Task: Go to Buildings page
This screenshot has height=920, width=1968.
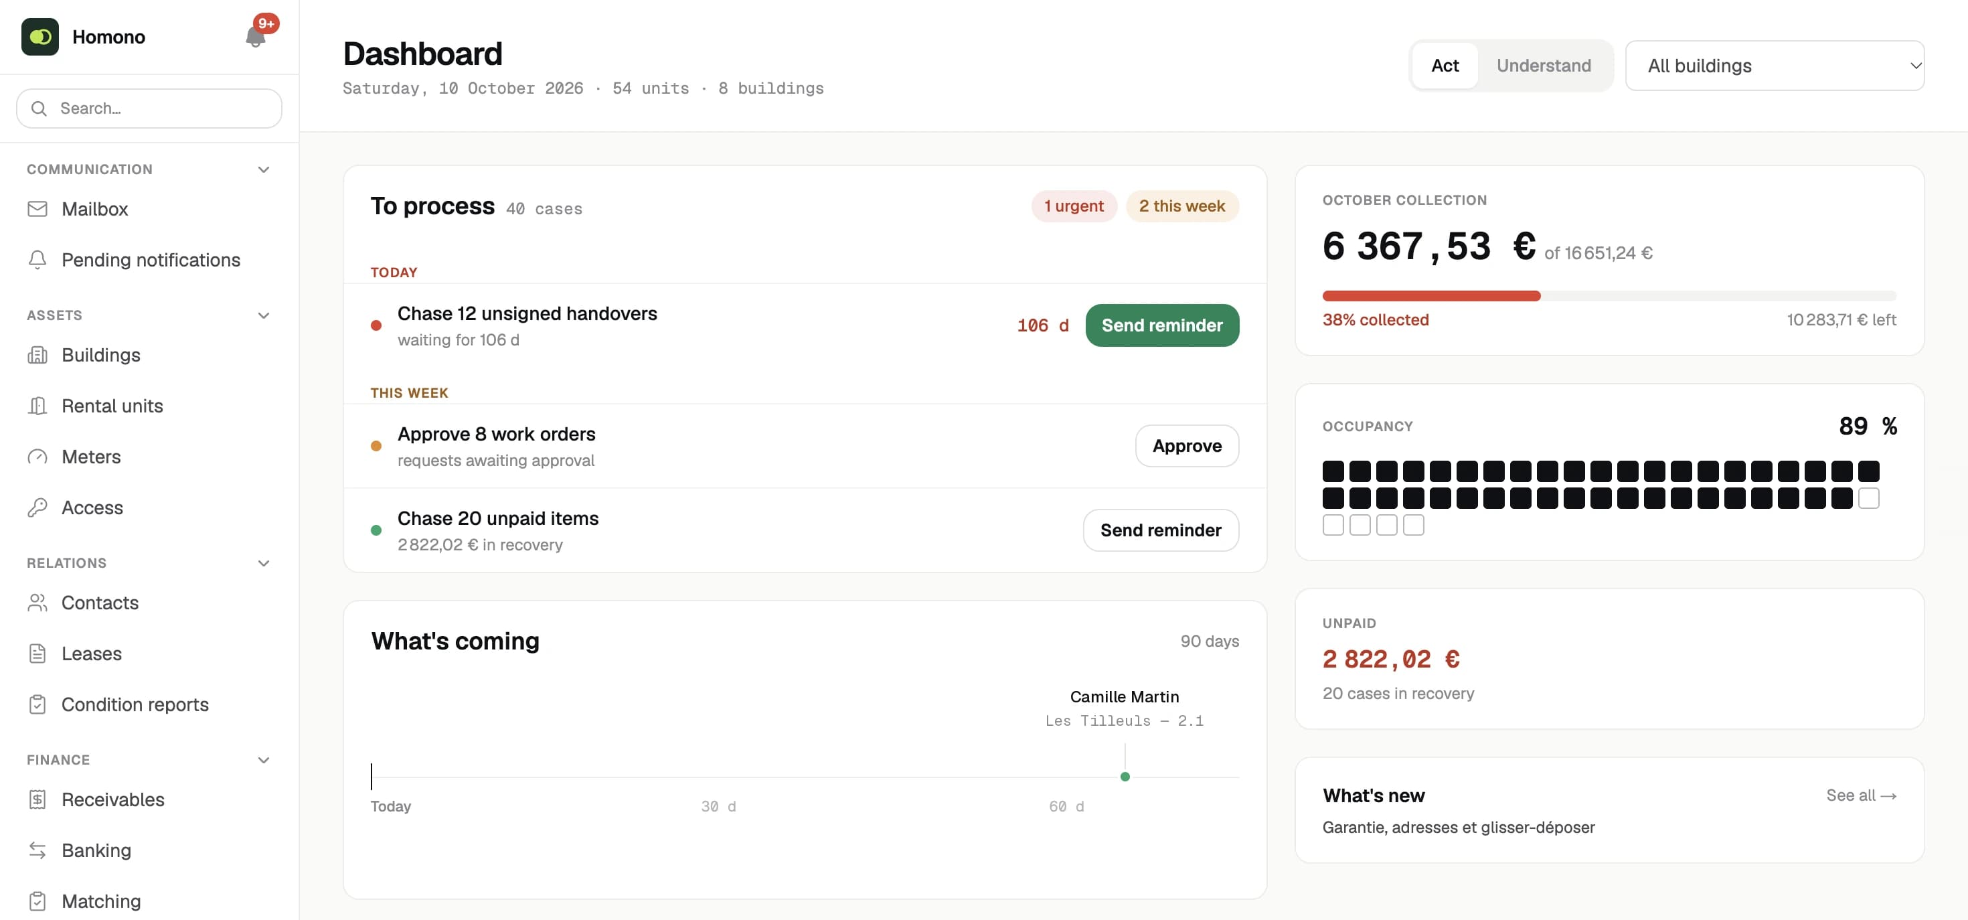Action: pyautogui.click(x=149, y=355)
